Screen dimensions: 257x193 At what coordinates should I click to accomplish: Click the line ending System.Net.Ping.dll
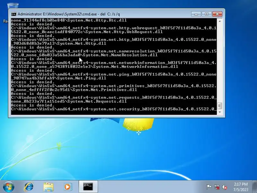pos(58,78)
